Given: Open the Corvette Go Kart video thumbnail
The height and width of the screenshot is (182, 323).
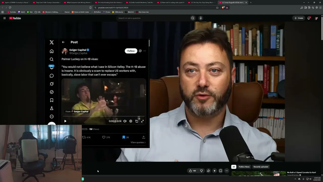Looking at the screenshot, I should [x=259, y=174].
